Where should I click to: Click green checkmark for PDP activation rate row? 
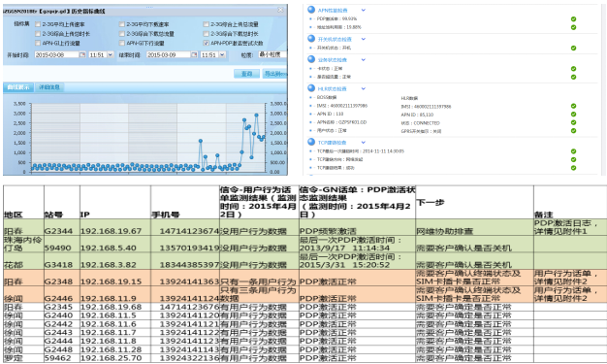click(x=573, y=19)
